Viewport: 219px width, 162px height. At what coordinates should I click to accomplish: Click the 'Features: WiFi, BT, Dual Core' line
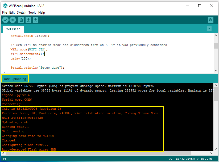80,113
